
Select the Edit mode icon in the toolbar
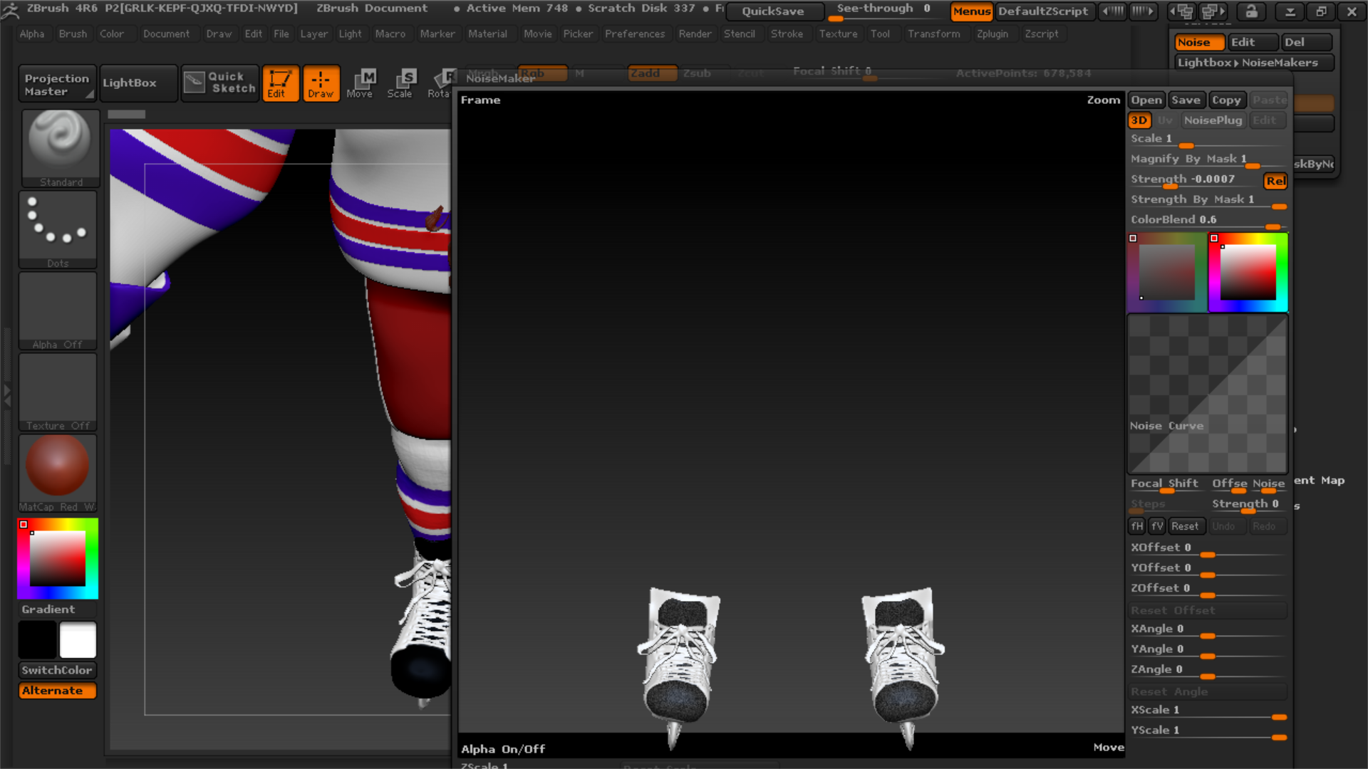281,83
